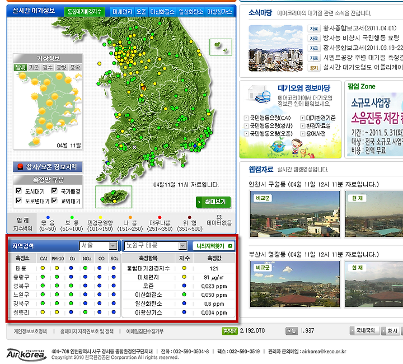Click the 국내/국외 footer button
Image resolution: width=403 pixels, height=364 pixels.
[365, 330]
